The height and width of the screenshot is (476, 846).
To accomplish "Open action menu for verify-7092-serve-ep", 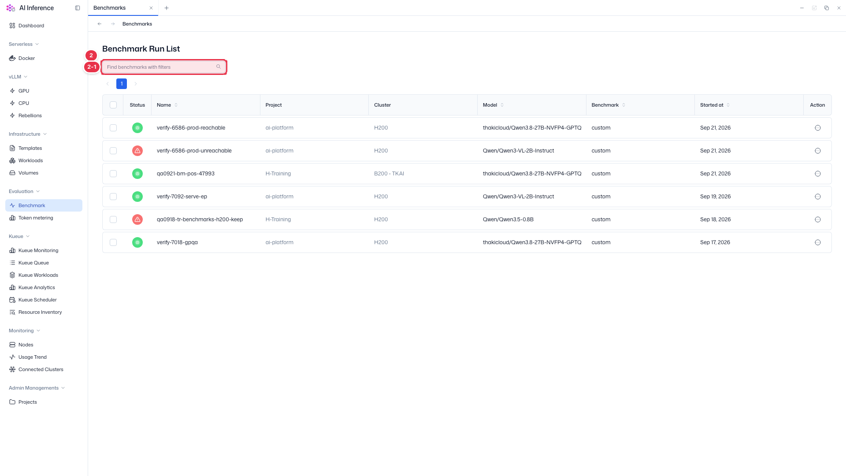I will (818, 197).
